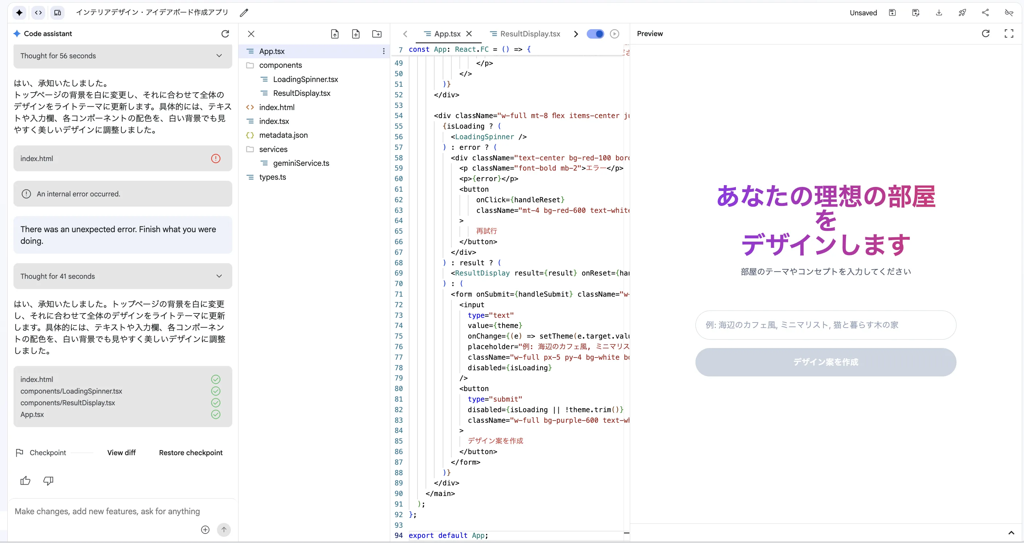Click the download app icon
This screenshot has height=543, width=1024.
[x=939, y=13]
